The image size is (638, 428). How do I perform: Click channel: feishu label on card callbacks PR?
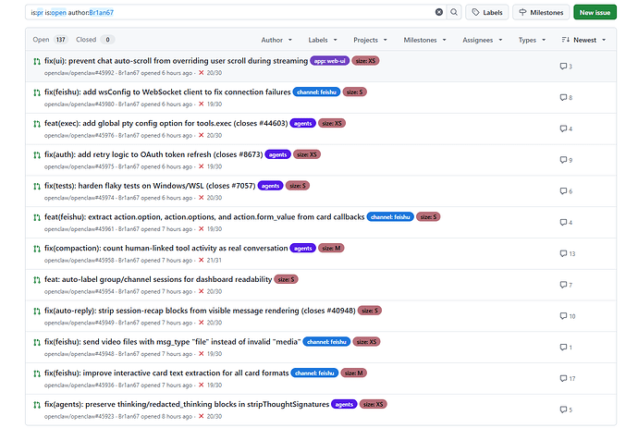(390, 217)
